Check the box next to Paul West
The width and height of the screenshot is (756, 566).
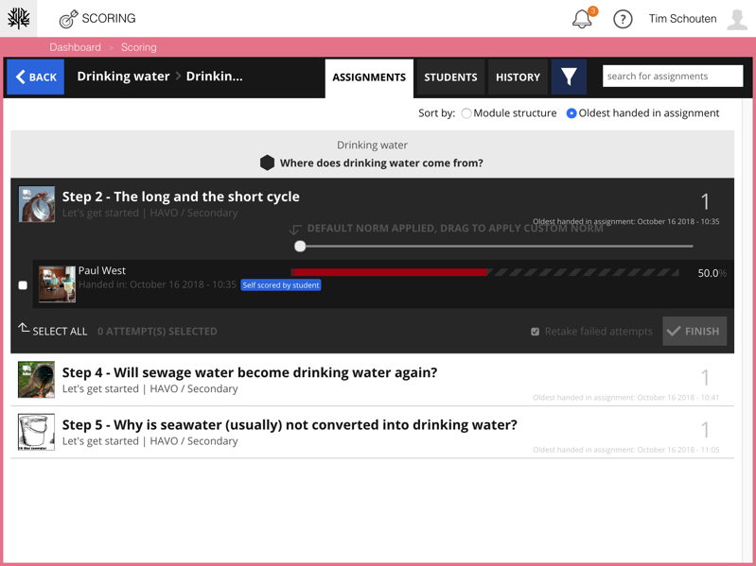(x=23, y=284)
